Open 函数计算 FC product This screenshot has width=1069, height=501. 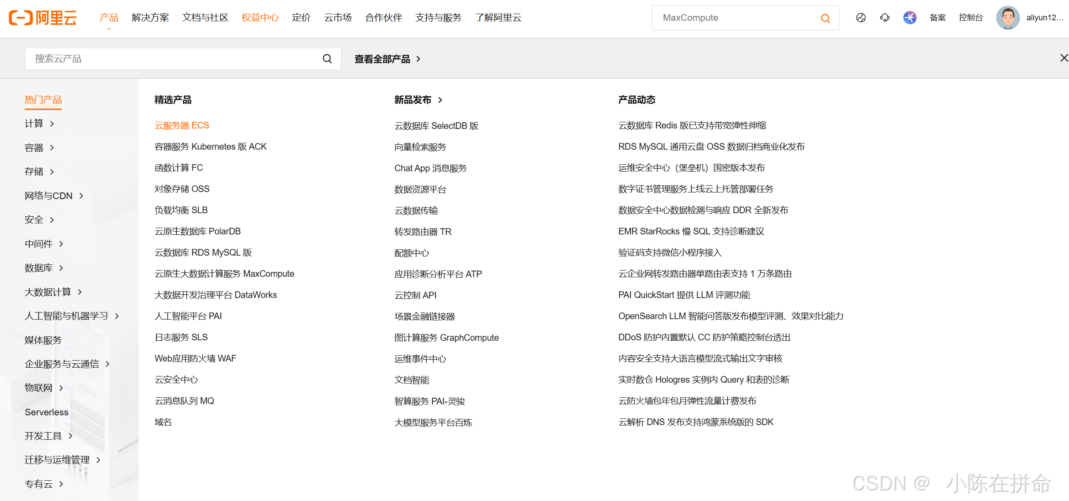(178, 168)
